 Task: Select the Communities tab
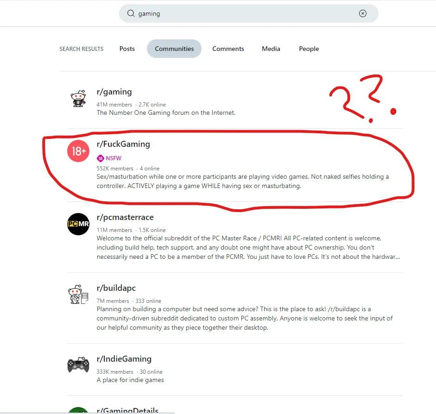[174, 49]
